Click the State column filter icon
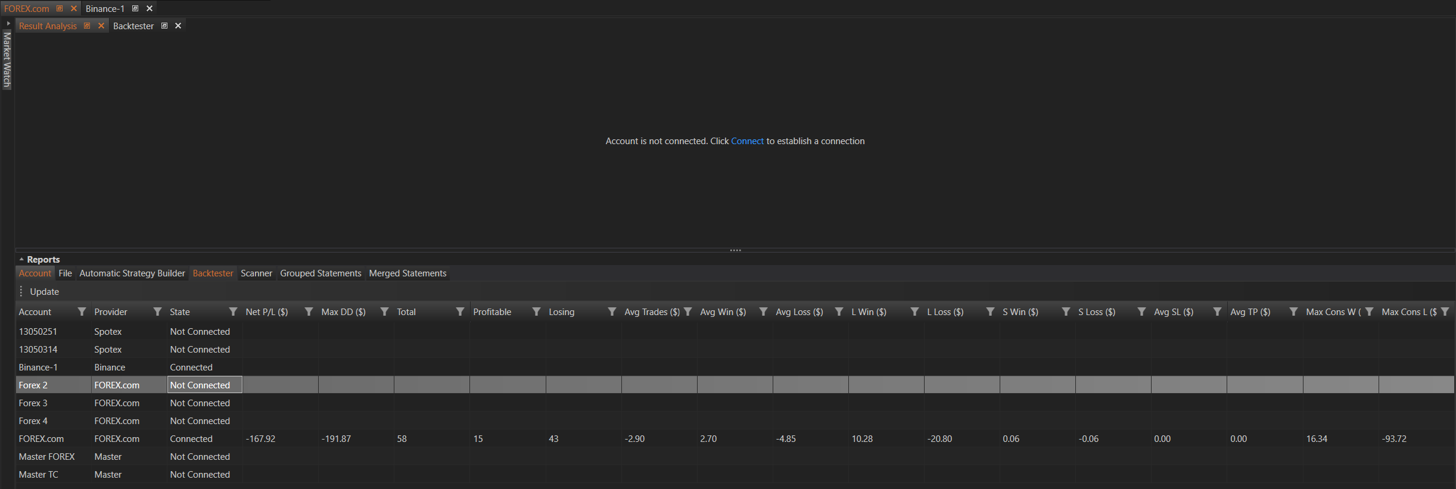1456x489 pixels. tap(233, 312)
